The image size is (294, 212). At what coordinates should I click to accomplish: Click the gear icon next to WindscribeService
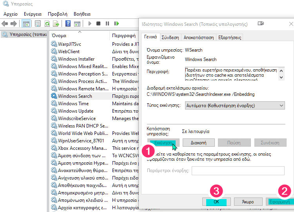click(x=54, y=119)
